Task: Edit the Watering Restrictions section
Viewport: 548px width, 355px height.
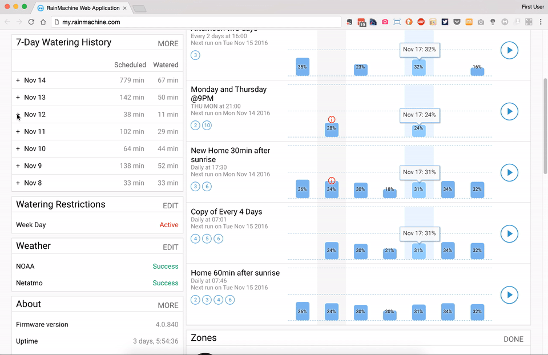Action: (170, 205)
